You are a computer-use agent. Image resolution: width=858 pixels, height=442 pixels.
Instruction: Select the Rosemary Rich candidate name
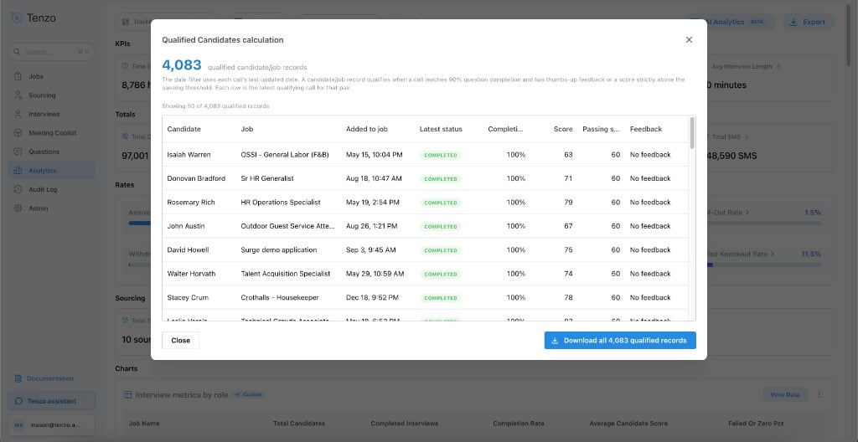point(190,203)
